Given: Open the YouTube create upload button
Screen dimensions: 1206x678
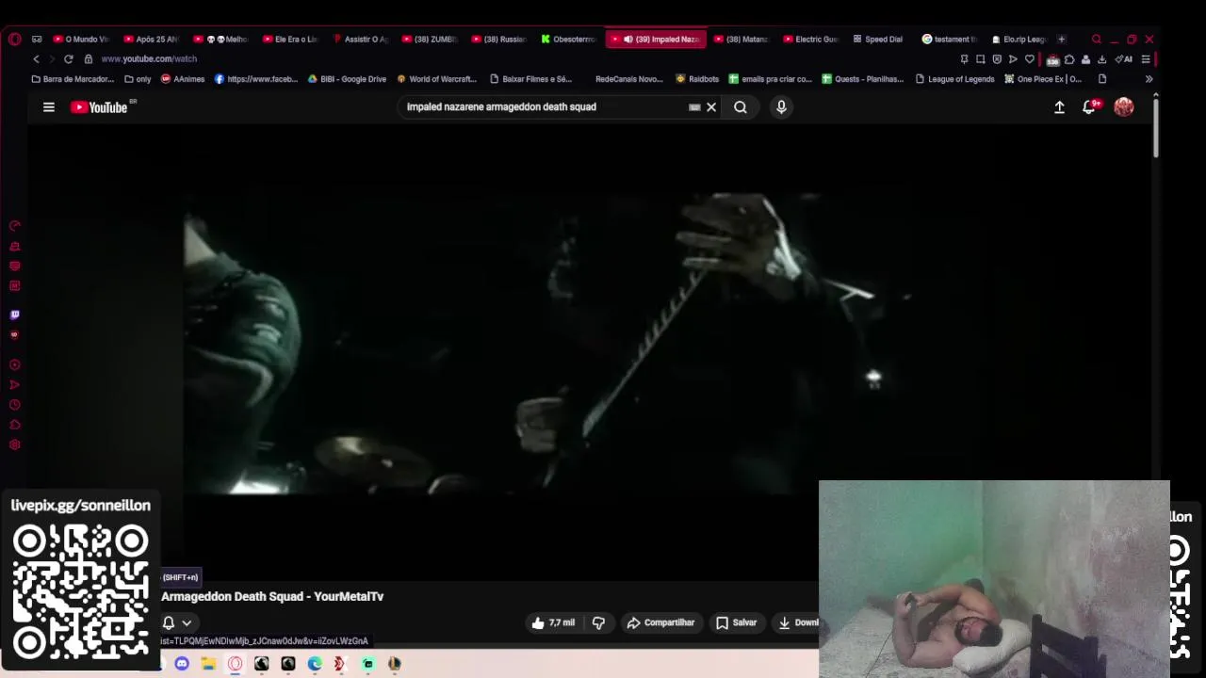Looking at the screenshot, I should (x=1059, y=107).
